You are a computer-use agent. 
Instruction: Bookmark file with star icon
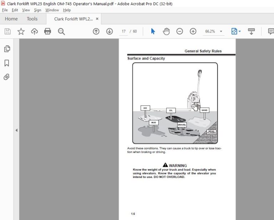[21, 31]
